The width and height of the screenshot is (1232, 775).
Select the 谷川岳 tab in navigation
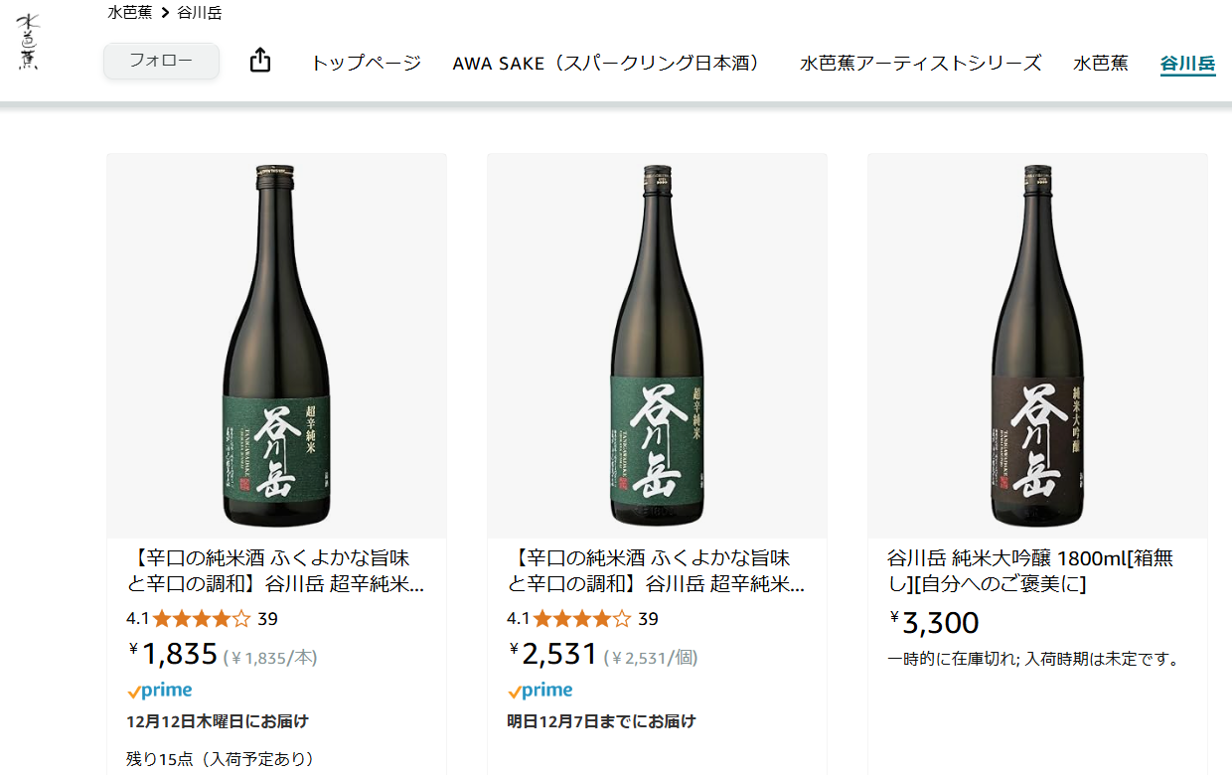(x=1187, y=65)
